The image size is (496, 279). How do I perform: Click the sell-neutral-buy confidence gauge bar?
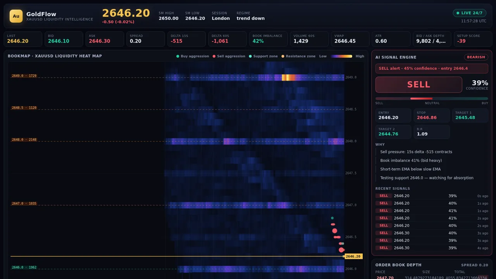coord(432,98)
